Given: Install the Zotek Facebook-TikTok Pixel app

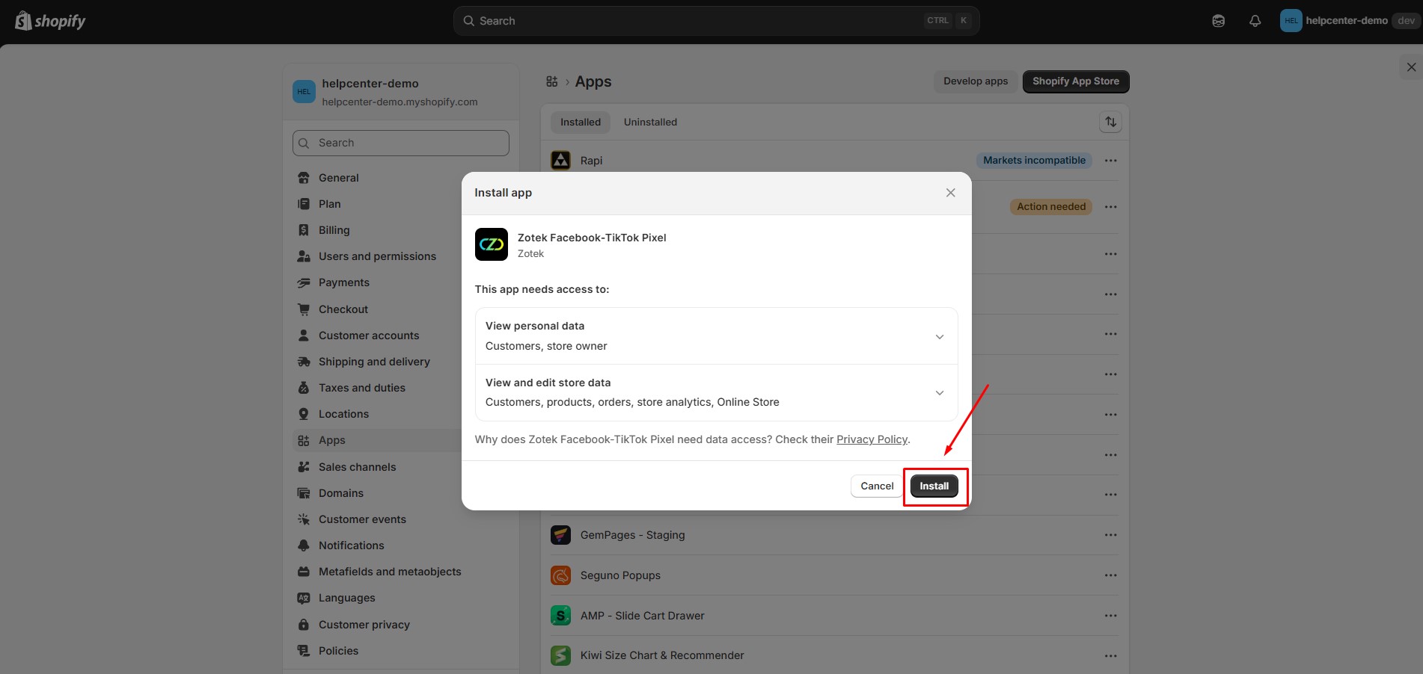Looking at the screenshot, I should (x=934, y=486).
